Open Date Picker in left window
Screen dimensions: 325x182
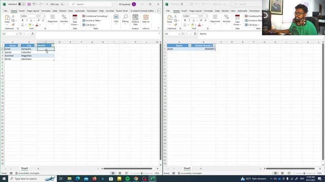click(75, 20)
